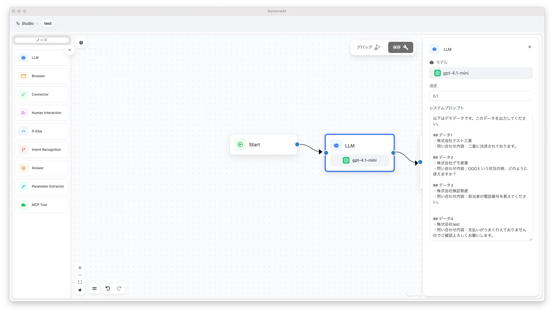Click the LLM robot icon in node list
The height and width of the screenshot is (313, 554).
[23, 58]
